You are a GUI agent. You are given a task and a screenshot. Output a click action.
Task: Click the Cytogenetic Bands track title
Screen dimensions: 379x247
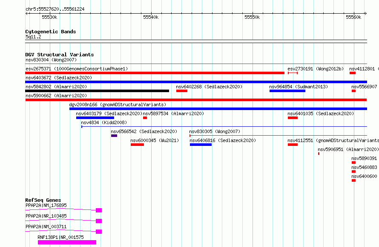(x=51, y=32)
